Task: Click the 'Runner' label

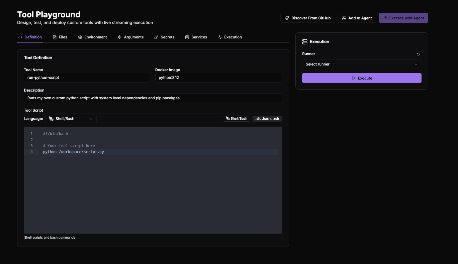Action: pyautogui.click(x=309, y=54)
